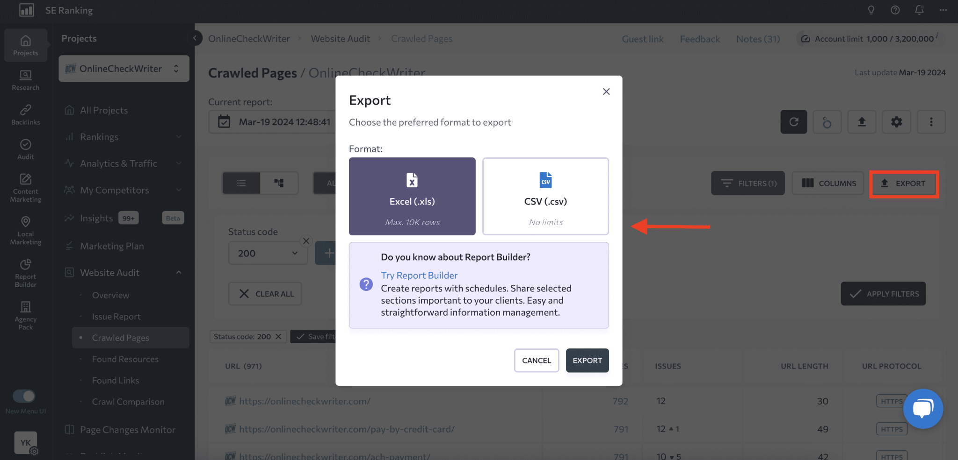This screenshot has width=958, height=460.
Task: Select the CSV (.csv) export format
Action: (x=545, y=196)
